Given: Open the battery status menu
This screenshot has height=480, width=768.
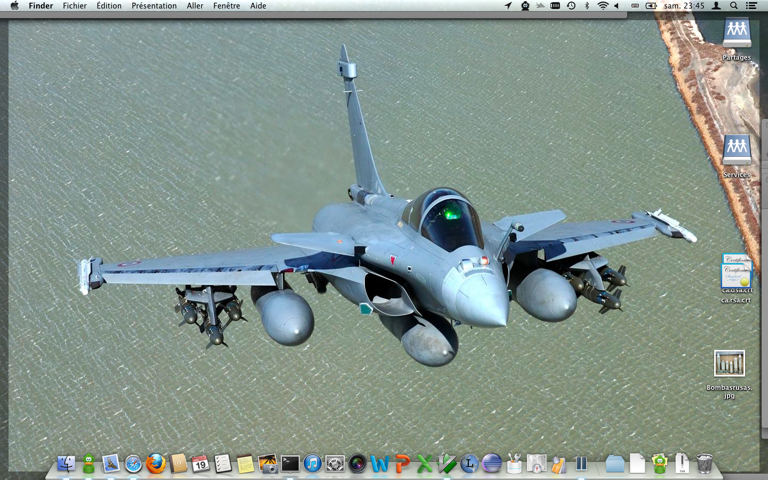Looking at the screenshot, I should (x=651, y=6).
